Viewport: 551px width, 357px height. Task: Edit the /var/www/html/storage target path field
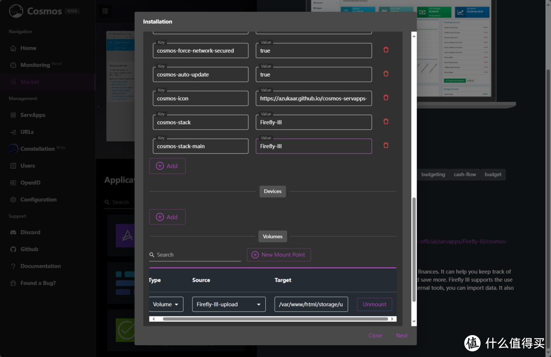311,304
